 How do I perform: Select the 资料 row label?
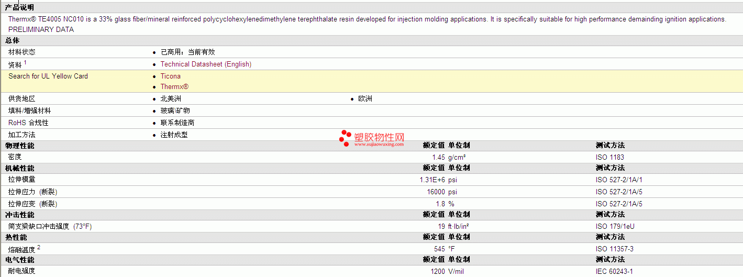(x=15, y=64)
